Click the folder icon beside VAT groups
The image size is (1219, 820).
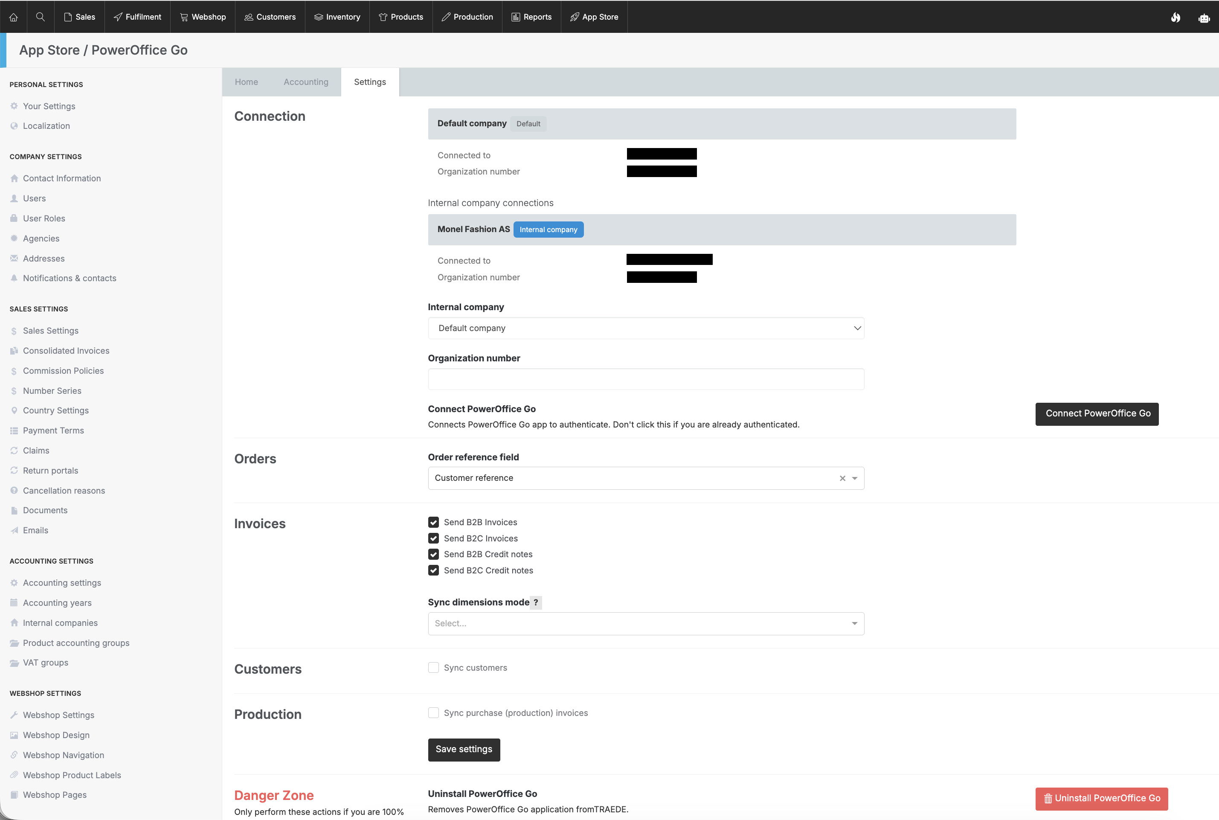(x=14, y=663)
